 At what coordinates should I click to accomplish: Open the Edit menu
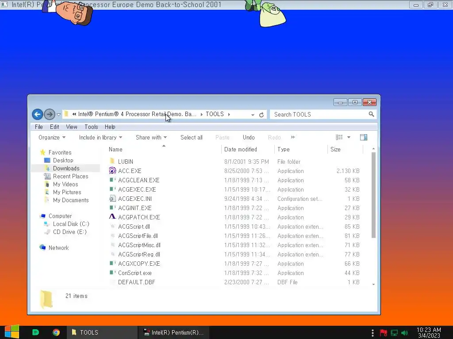[54, 127]
